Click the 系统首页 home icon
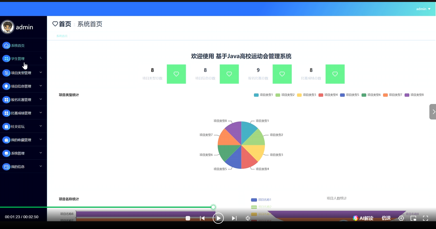Viewport: 436px width, 229px height. coord(6,45)
